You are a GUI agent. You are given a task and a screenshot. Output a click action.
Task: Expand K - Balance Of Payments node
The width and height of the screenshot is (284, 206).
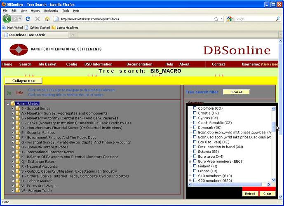(13, 157)
